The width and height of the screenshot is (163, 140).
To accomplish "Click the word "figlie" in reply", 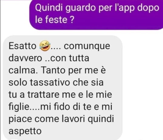I will pos(19,107).
